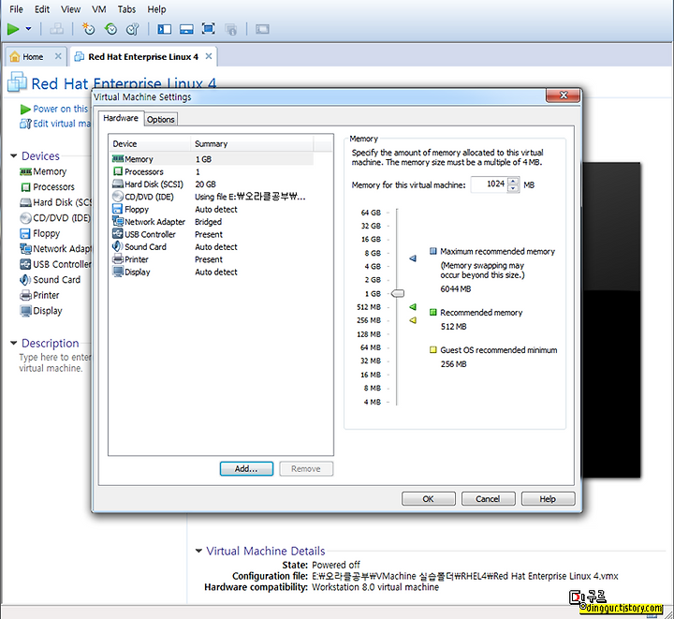Screen dimensions: 674x619
Task: Click the description text entry area
Action: tap(54, 362)
